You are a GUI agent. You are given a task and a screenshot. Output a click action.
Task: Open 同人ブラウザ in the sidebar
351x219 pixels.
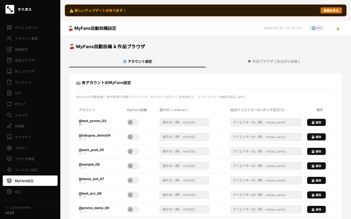30,71
